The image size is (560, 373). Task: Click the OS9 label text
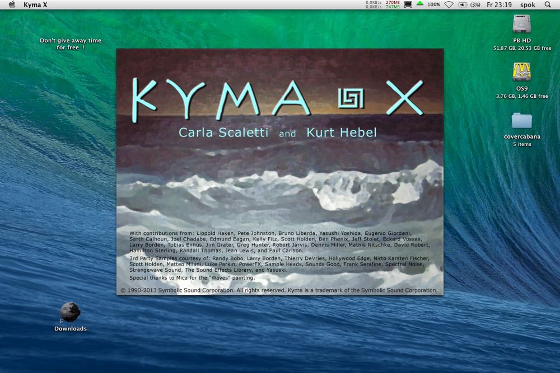(522, 88)
